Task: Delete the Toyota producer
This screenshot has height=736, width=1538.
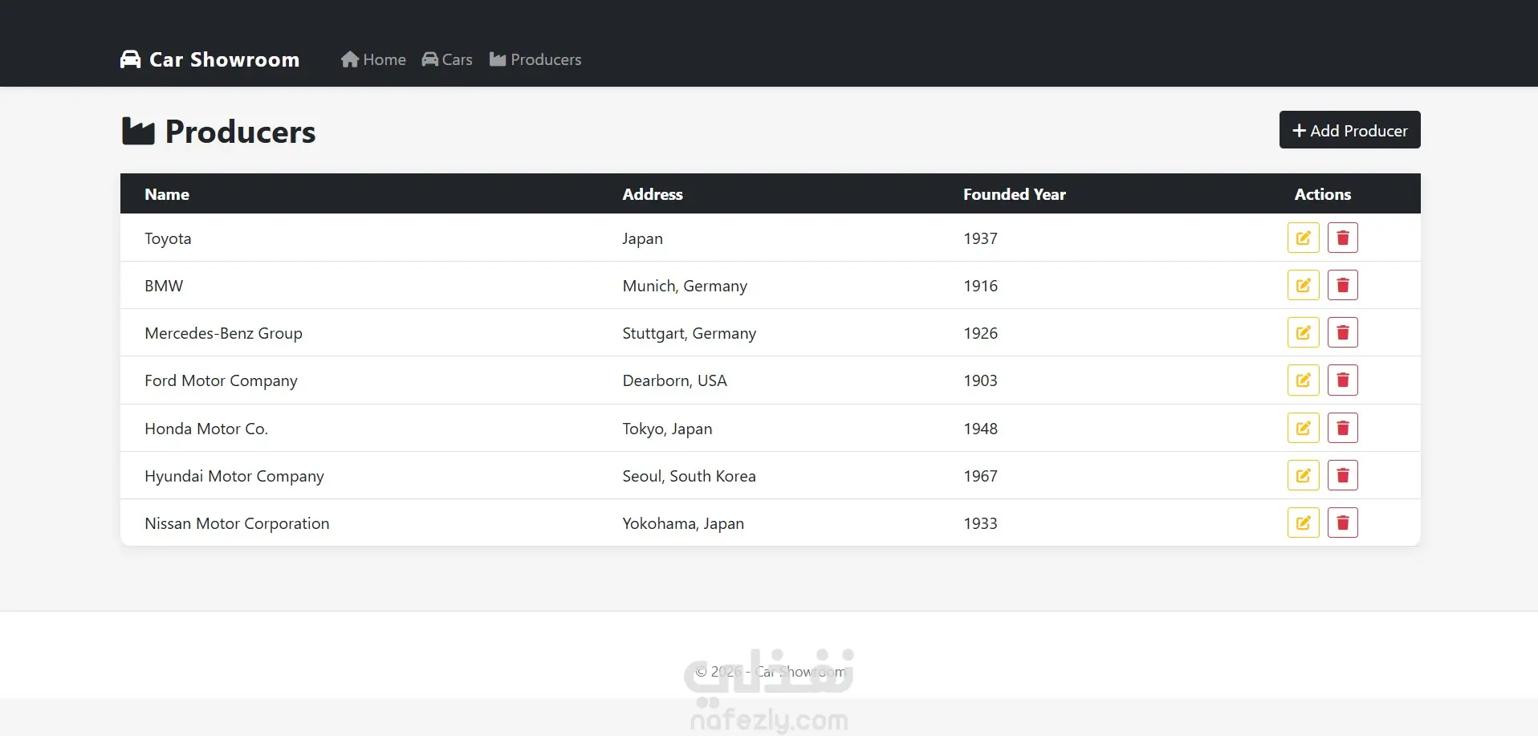Action: click(x=1342, y=238)
